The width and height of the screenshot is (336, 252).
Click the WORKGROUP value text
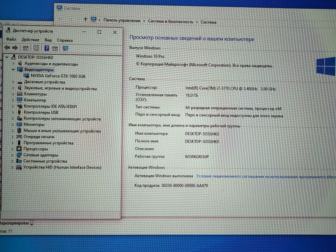pos(197,157)
